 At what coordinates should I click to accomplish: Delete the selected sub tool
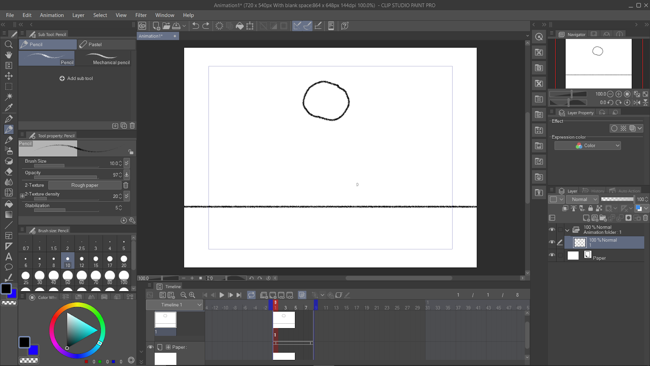[x=132, y=126]
